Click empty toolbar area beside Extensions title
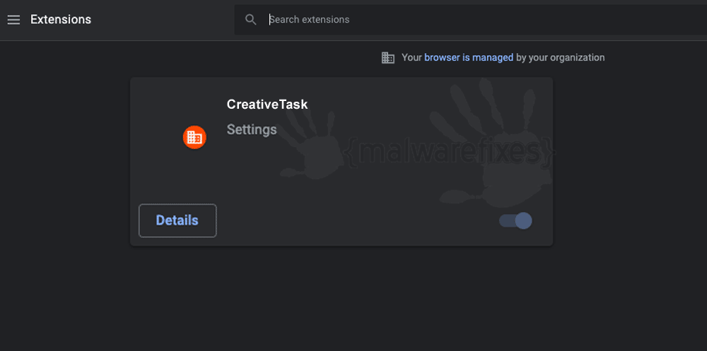The image size is (707, 351). 163,20
